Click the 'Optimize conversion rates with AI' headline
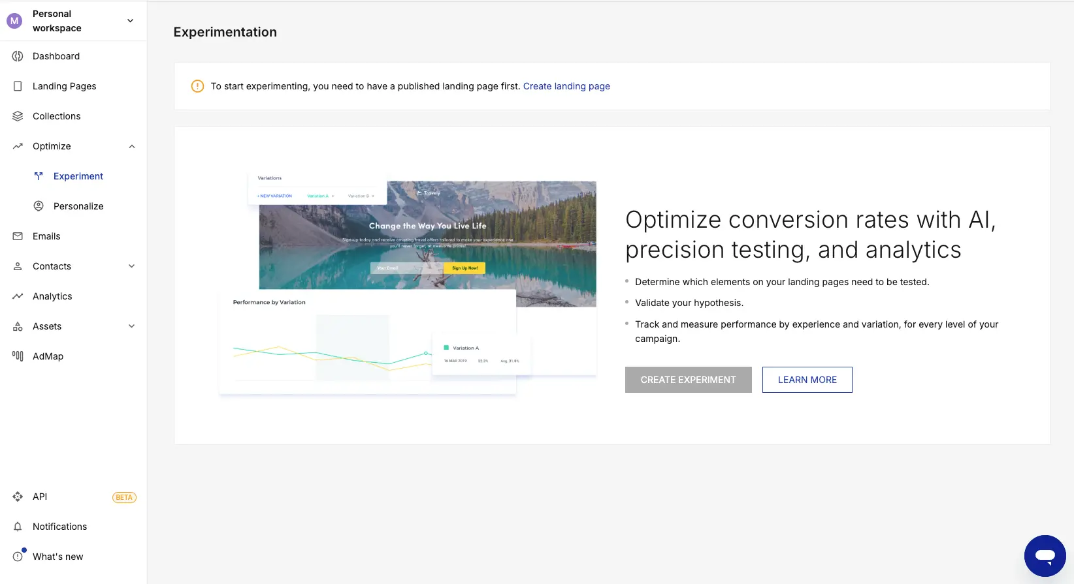The height and width of the screenshot is (584, 1074). point(811,235)
